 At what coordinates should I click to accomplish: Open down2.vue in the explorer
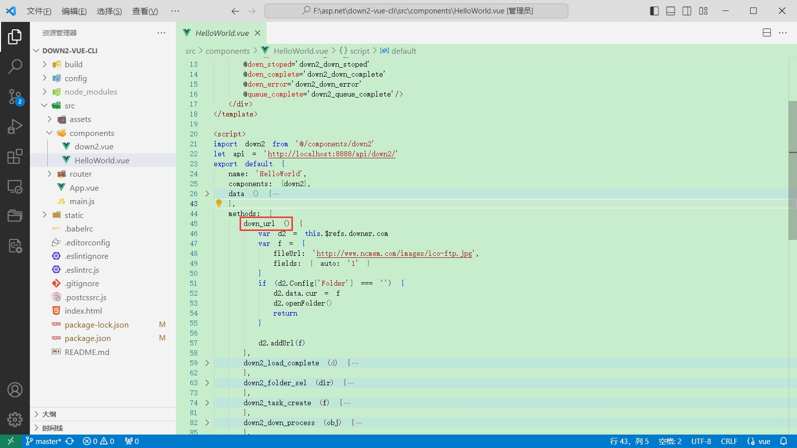(94, 146)
